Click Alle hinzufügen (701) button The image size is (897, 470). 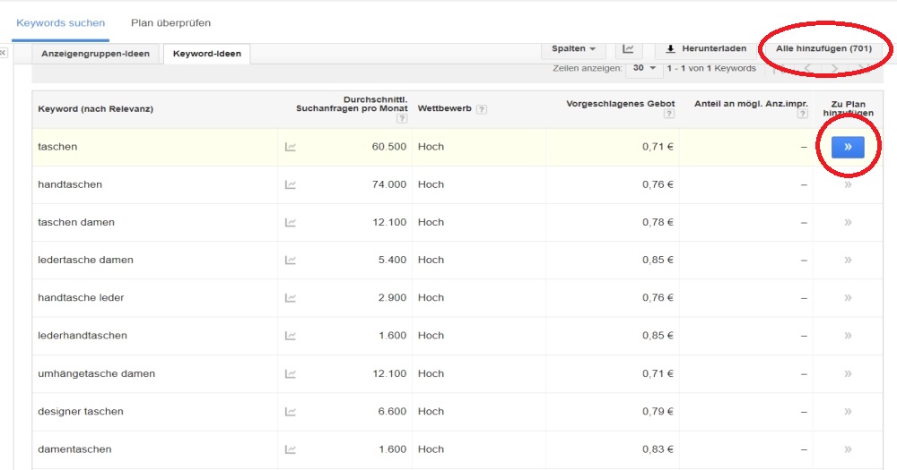pos(823,49)
